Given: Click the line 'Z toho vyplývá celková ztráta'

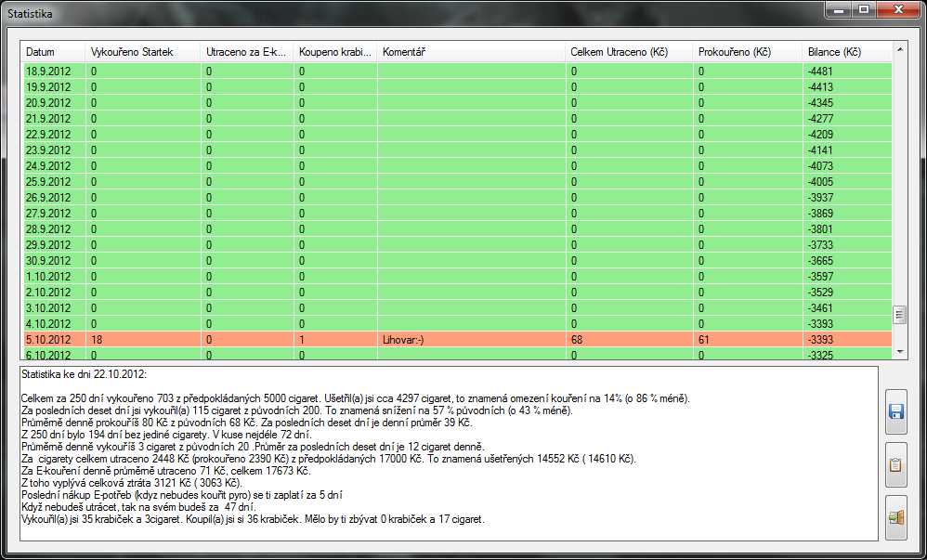Looking at the screenshot, I should coord(132,483).
